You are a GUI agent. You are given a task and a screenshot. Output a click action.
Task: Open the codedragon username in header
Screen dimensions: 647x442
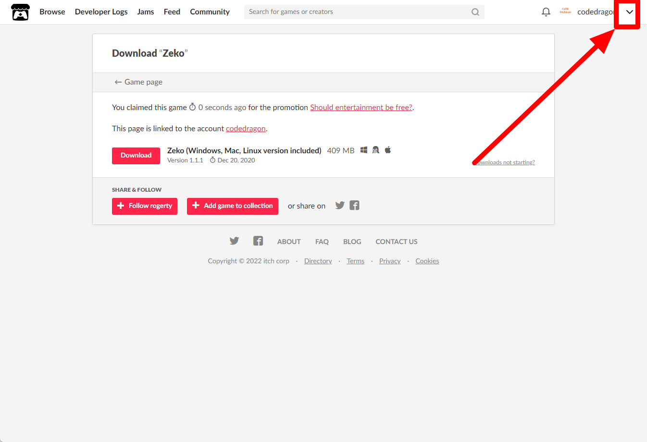[x=596, y=12]
